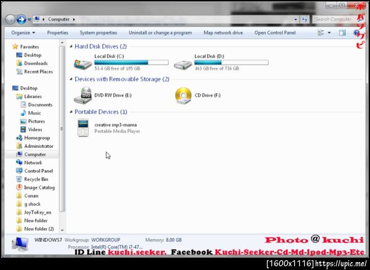Open New folder (2) in sidebar
Image resolution: width=370 pixels, height=270 pixels.
click(39, 229)
